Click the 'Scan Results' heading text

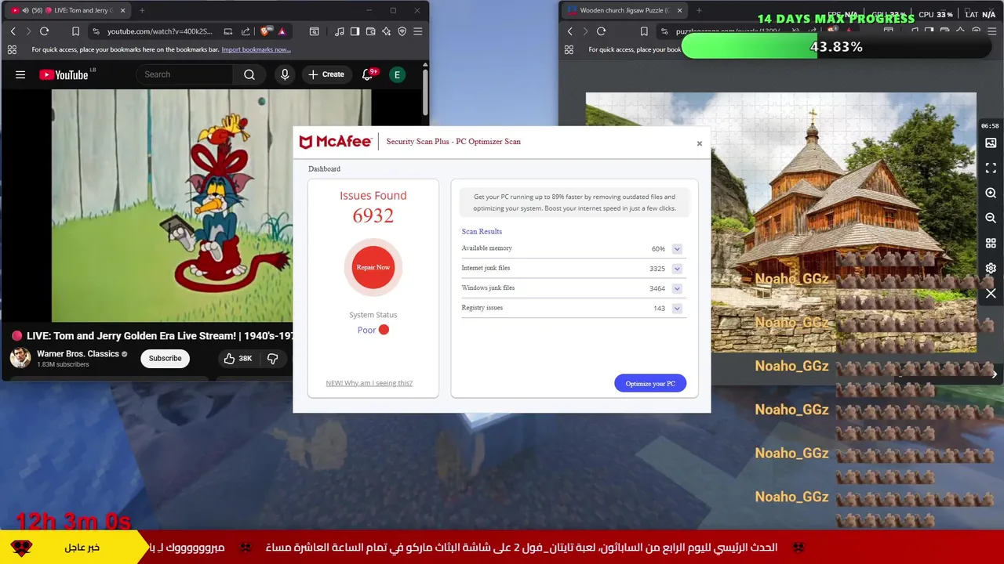(x=482, y=232)
